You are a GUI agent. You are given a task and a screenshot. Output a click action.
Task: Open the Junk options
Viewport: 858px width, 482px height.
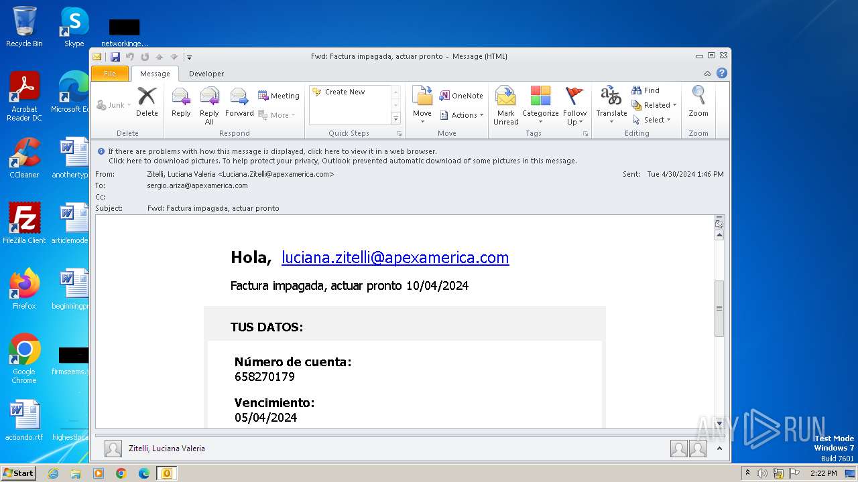coord(114,105)
